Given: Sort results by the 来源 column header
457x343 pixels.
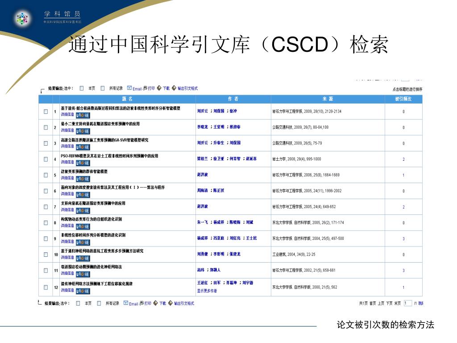Looking at the screenshot, I should click(x=328, y=99).
